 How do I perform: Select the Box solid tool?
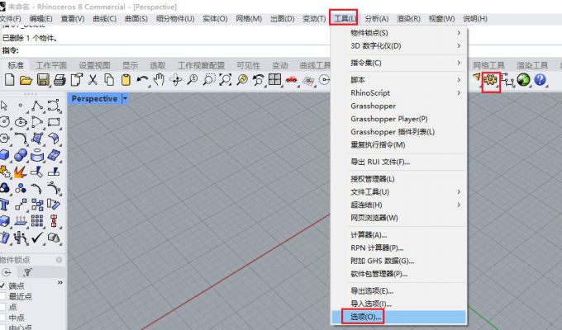[x=4, y=155]
